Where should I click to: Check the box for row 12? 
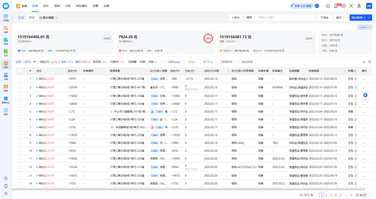(20, 167)
